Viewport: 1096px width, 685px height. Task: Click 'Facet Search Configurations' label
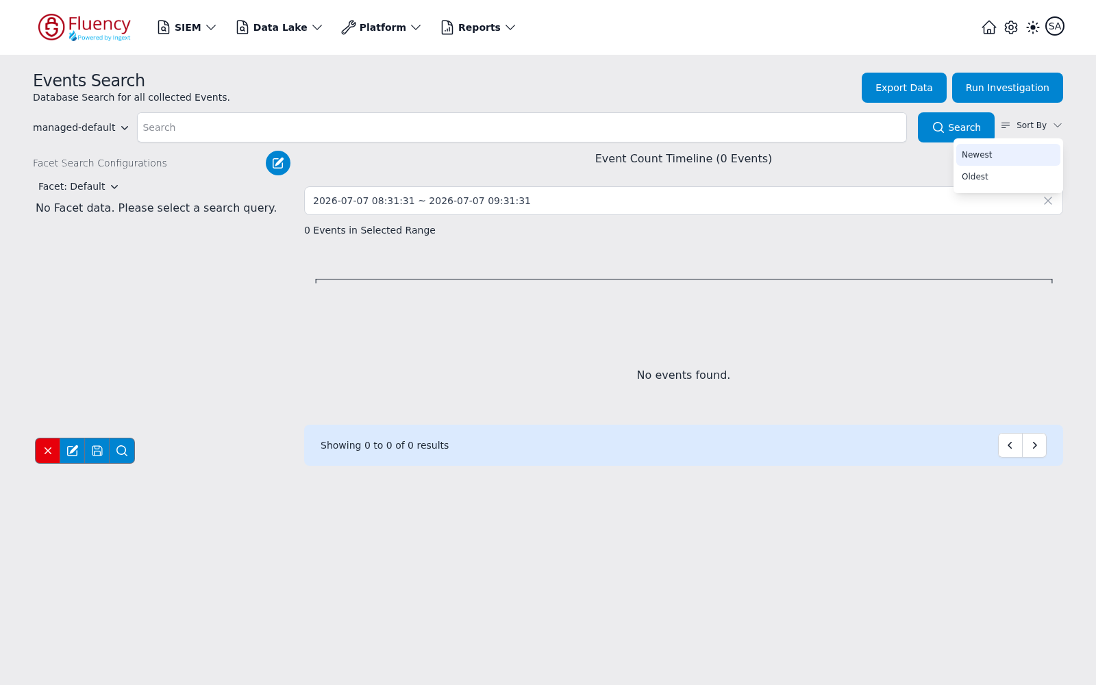[100, 163]
